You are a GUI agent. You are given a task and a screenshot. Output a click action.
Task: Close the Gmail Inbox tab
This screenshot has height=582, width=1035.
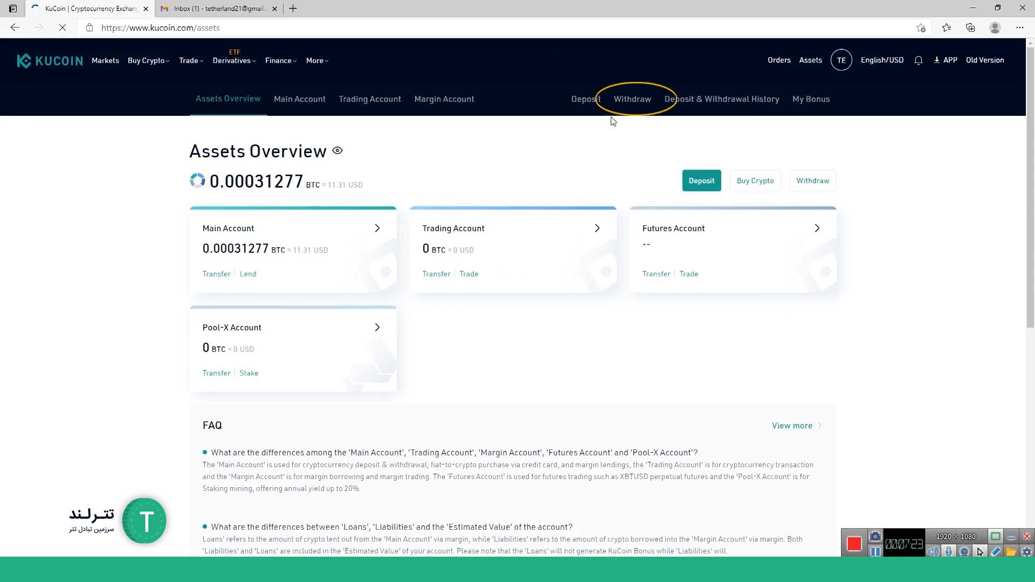(x=274, y=9)
